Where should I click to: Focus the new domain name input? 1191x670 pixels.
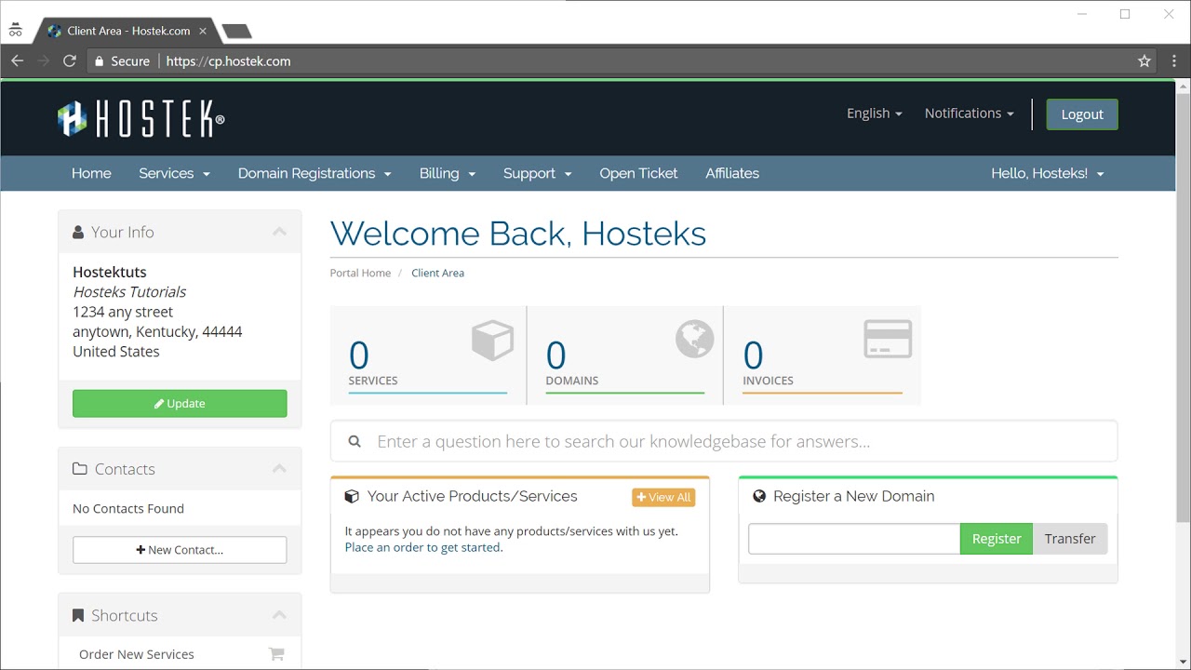pos(854,539)
